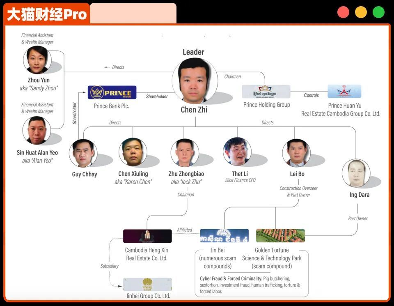Screen dimensions: 394x306
Task: Click the "Construction Overseer & Part Owner" caption
Action: (x=298, y=191)
